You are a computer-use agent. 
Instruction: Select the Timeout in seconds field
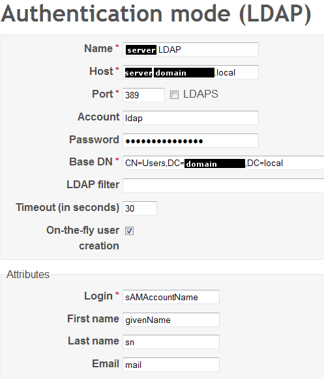coord(140,208)
